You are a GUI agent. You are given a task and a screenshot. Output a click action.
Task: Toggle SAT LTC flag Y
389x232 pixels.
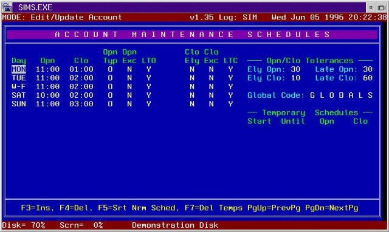[230, 95]
